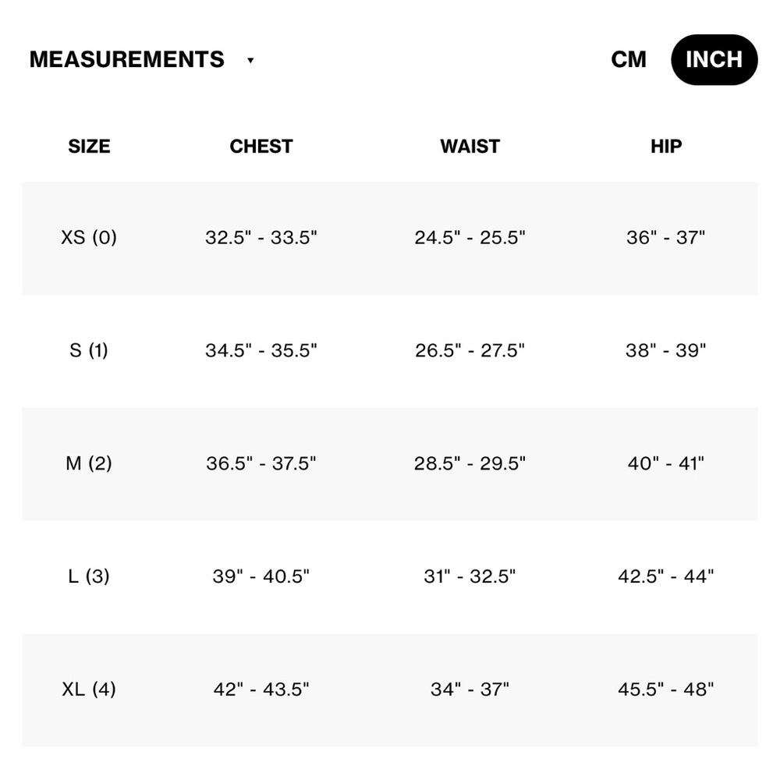Image resolution: width=780 pixels, height=780 pixels.
Task: Click the WAIST column header
Action: (x=470, y=147)
